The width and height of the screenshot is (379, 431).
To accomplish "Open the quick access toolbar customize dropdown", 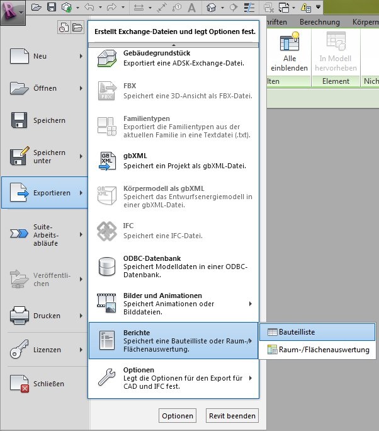I will click(319, 8).
